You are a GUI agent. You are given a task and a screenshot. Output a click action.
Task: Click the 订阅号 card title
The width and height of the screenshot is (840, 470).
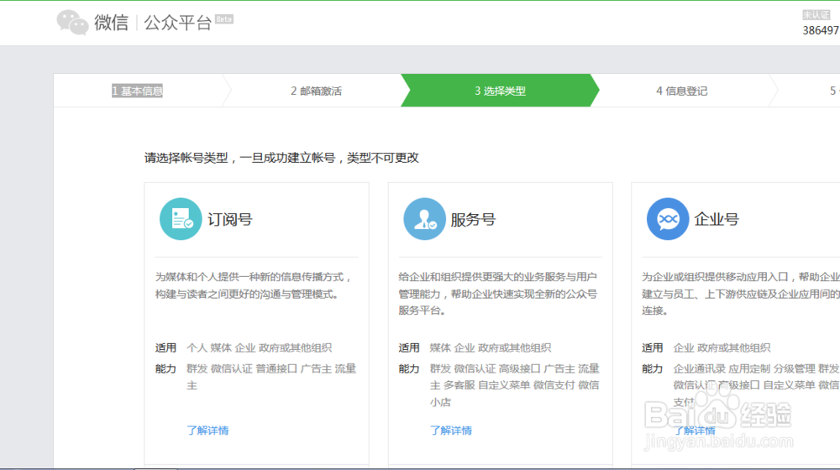(x=230, y=220)
